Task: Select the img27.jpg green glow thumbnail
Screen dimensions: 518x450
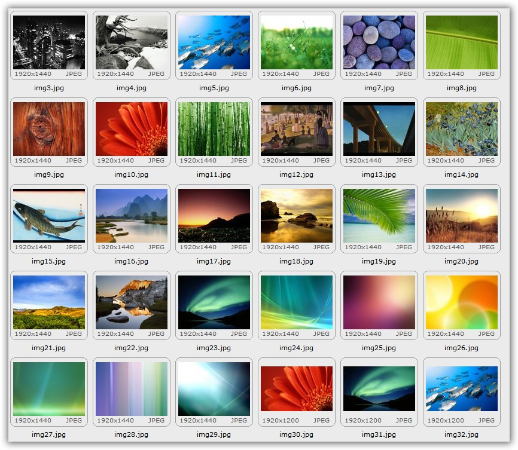Action: coord(49,389)
